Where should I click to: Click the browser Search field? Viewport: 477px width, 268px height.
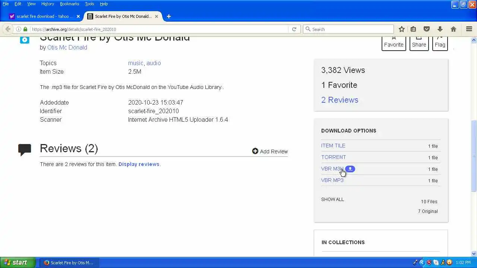[348, 29]
